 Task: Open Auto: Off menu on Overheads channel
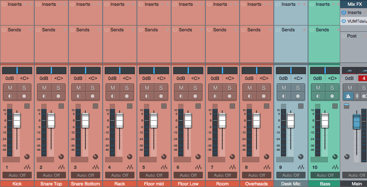(257, 175)
